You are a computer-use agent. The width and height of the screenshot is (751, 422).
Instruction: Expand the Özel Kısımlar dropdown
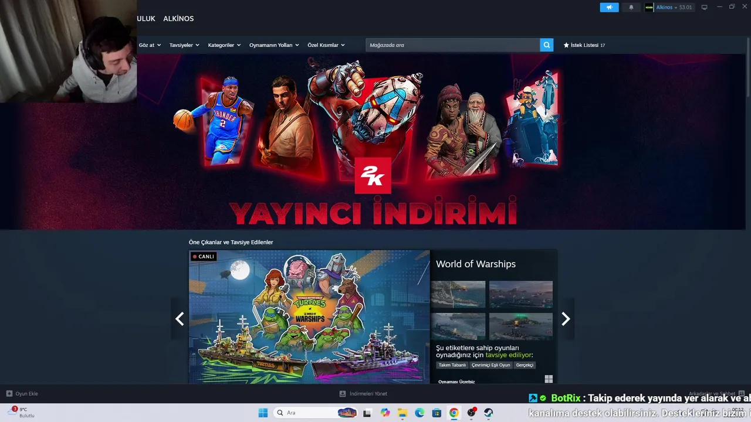[x=326, y=45]
